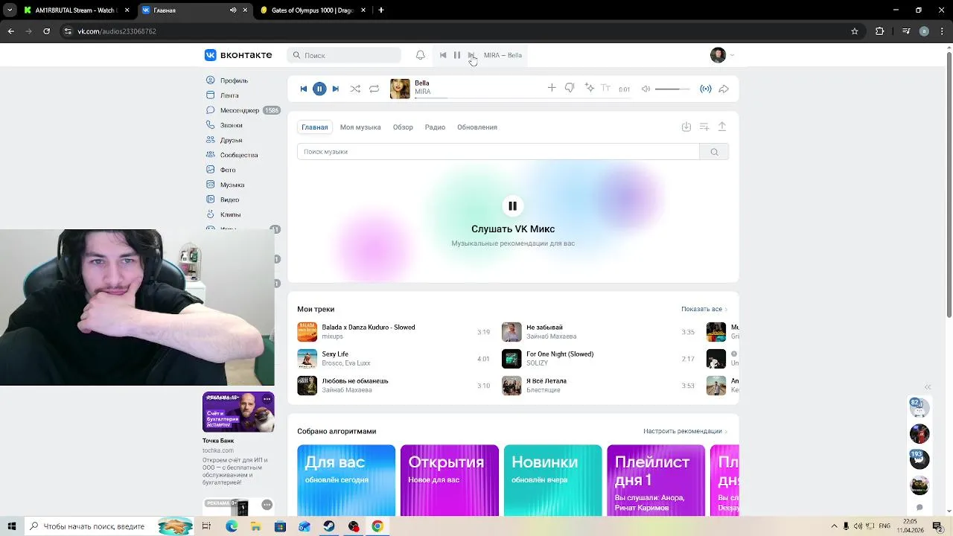
Task: Open Показать все for my tracks
Action: (704, 309)
